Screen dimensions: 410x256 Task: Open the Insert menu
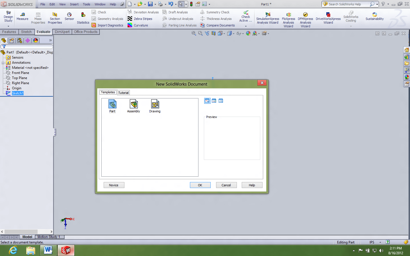click(74, 4)
